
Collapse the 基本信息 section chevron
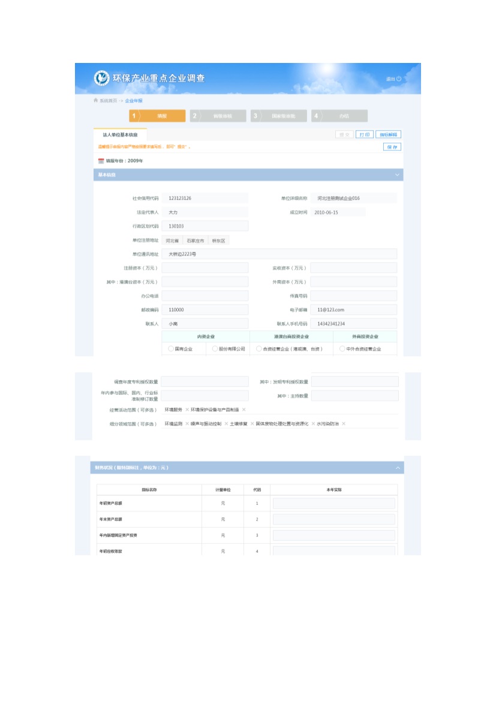pyautogui.click(x=397, y=175)
